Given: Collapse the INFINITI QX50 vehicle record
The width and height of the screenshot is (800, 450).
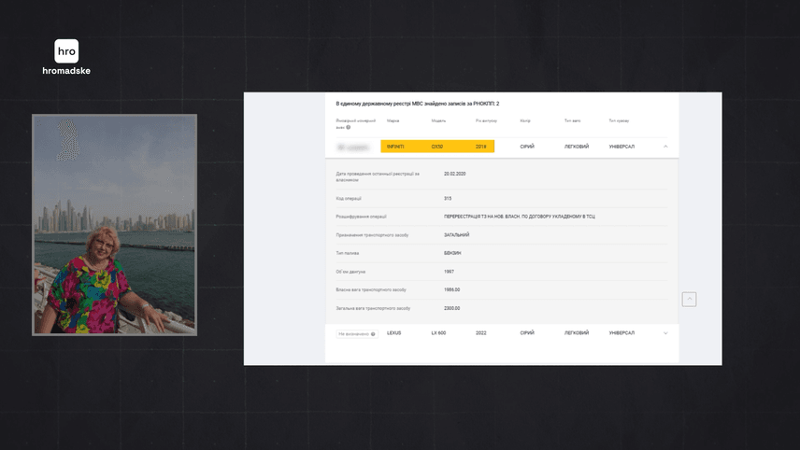Looking at the screenshot, I should [x=665, y=147].
